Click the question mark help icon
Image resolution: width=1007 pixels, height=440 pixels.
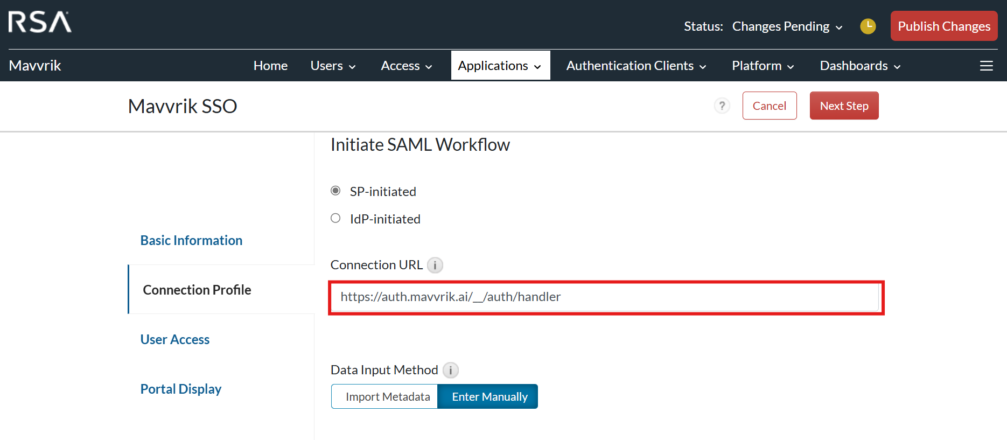click(x=722, y=106)
